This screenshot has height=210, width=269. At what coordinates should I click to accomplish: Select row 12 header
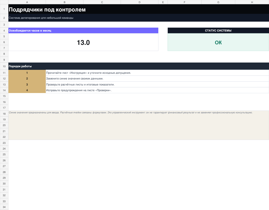[x=4, y=79]
